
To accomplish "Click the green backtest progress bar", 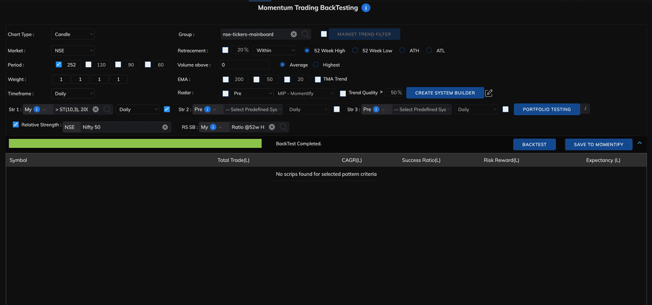I will coord(135,144).
